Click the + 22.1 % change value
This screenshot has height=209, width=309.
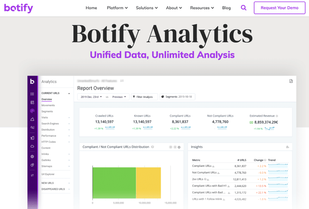point(261,193)
